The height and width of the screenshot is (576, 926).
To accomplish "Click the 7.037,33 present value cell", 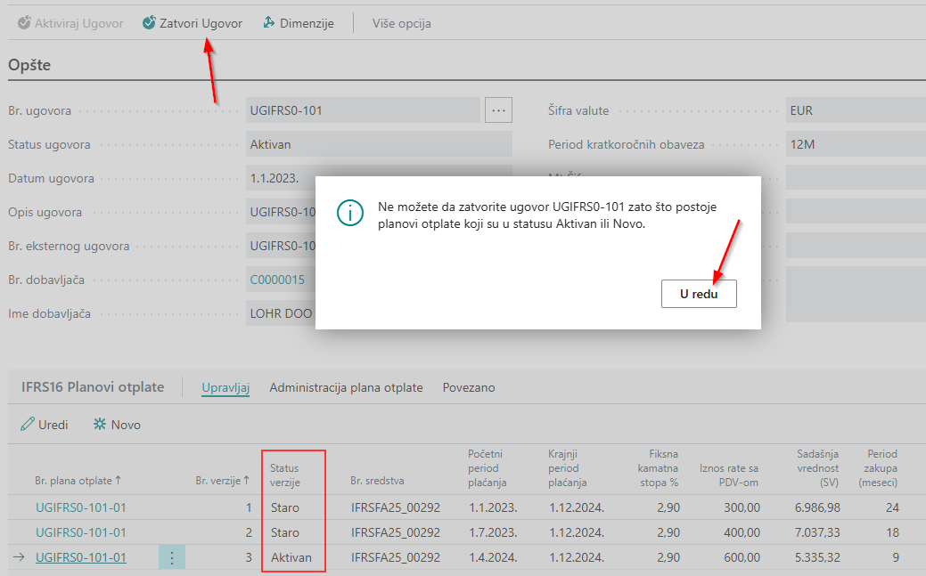I will tap(817, 532).
